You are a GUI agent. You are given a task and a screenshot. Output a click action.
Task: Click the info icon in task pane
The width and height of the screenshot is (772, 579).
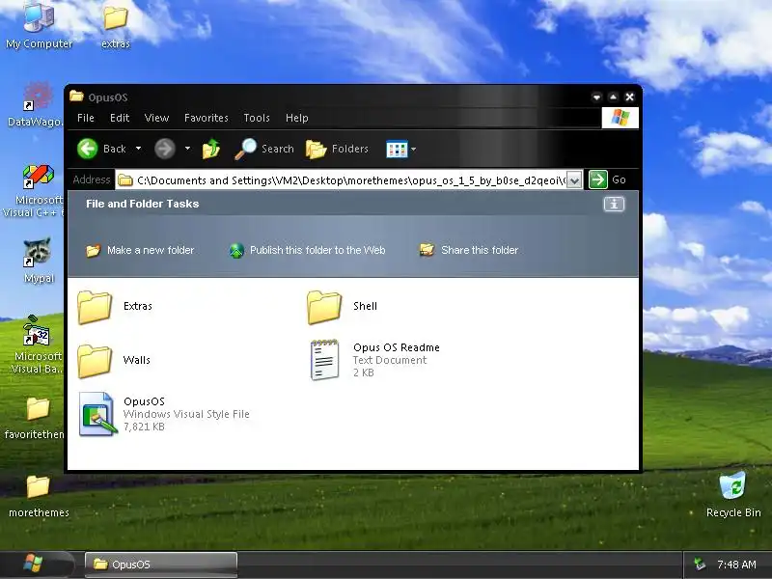tap(614, 204)
